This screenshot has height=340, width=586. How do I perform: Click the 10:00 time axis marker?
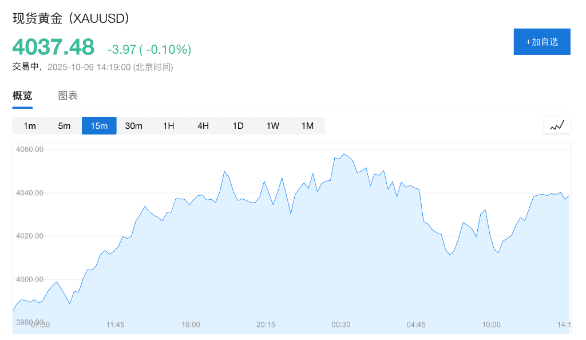tap(491, 325)
